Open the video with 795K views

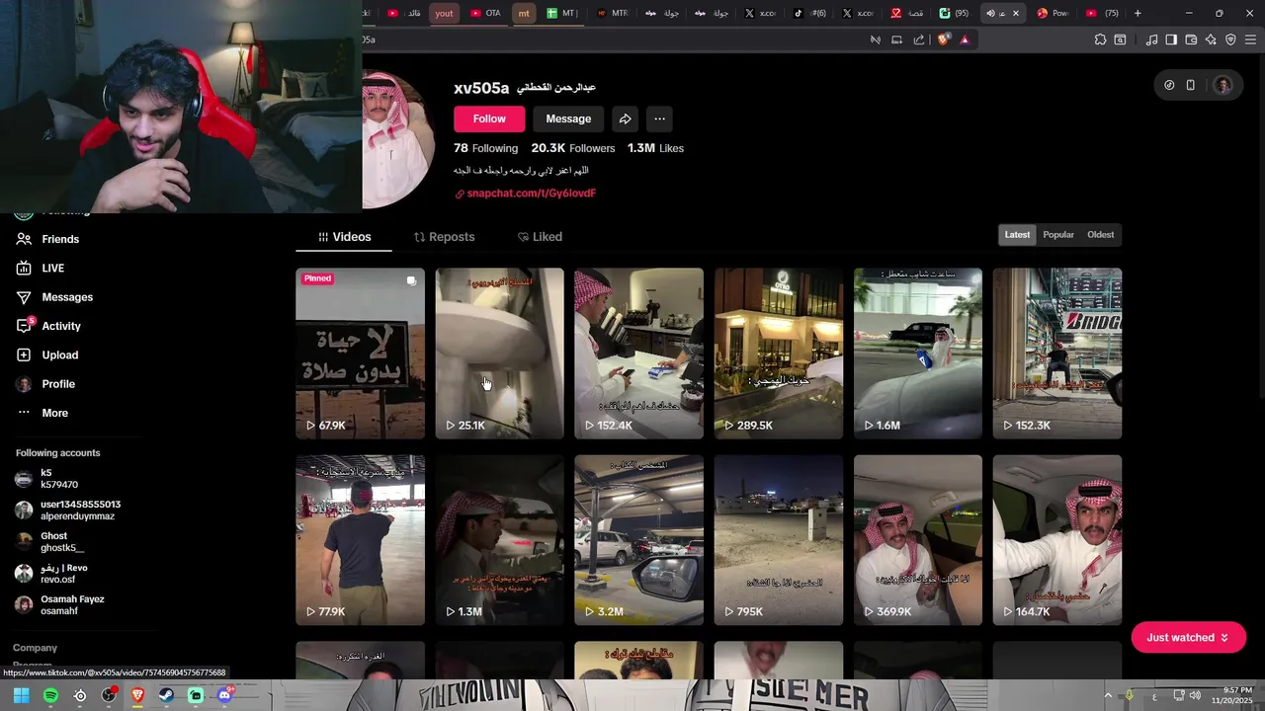[779, 540]
